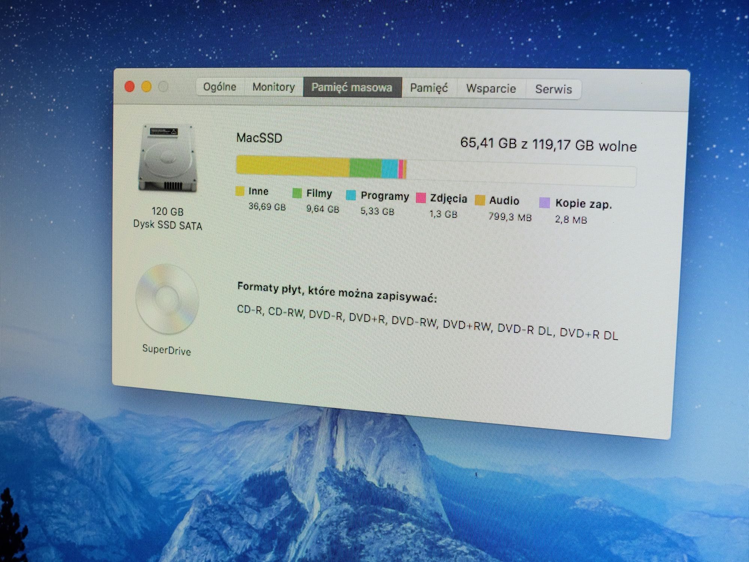749x562 pixels.
Task: Click the '1,3 GB' value
Action: click(x=443, y=214)
